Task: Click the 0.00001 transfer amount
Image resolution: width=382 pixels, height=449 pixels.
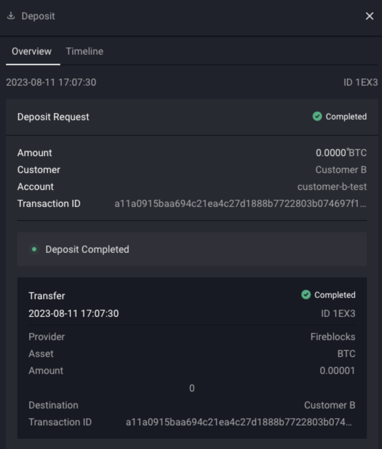Action: [x=337, y=371]
